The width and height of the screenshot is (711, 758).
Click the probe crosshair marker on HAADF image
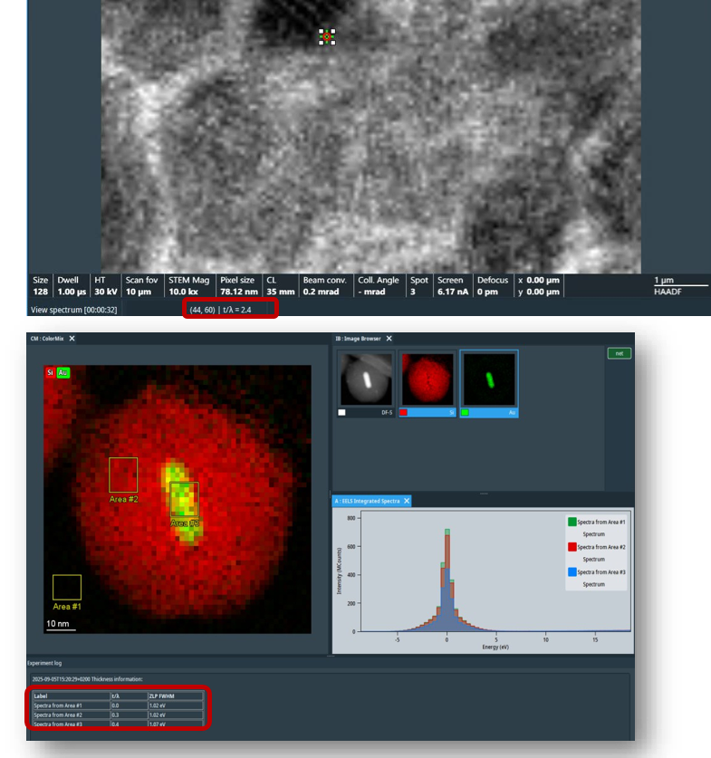pyautogui.click(x=327, y=36)
